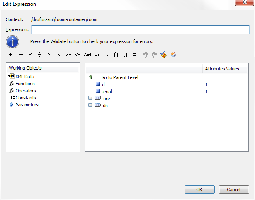Viewport: 255px width, 200px height.
Task: Insert the greater-than-or-equal operator
Action: (68, 55)
